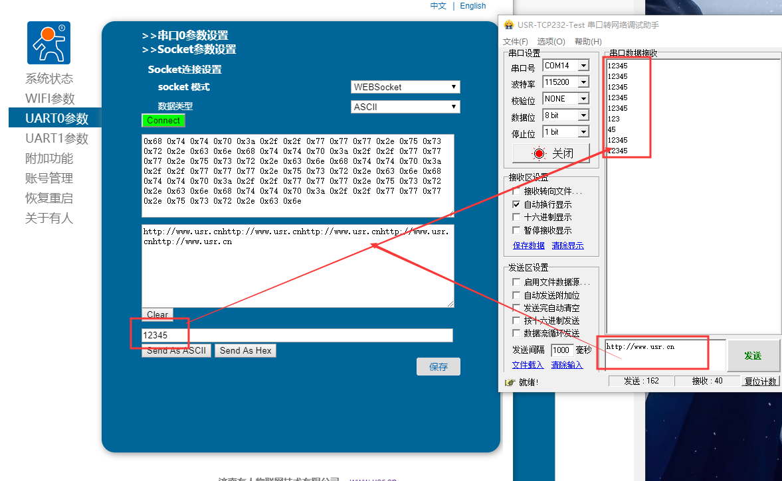Click the 就绪 status bar icon
This screenshot has width=782, height=481.
tap(510, 382)
